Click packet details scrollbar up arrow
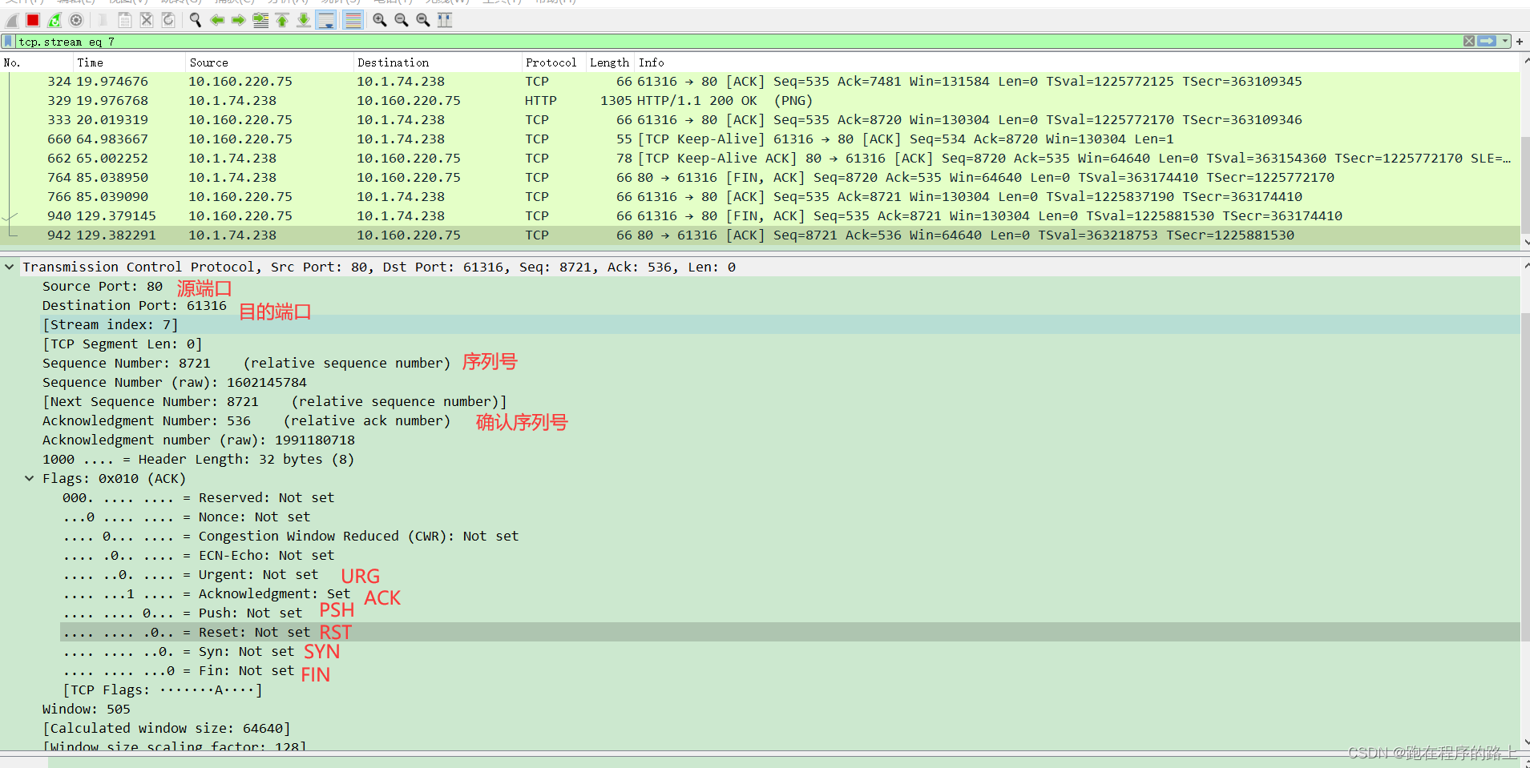This screenshot has width=1530, height=768. [x=1525, y=265]
